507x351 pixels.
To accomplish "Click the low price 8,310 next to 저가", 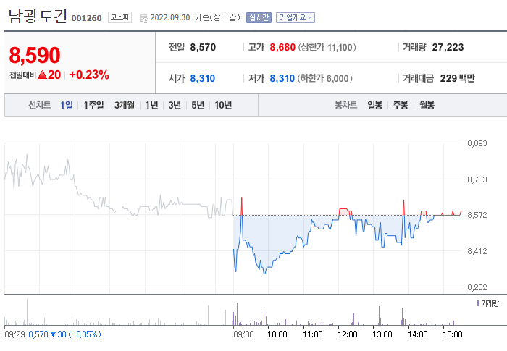I will 282,79.
